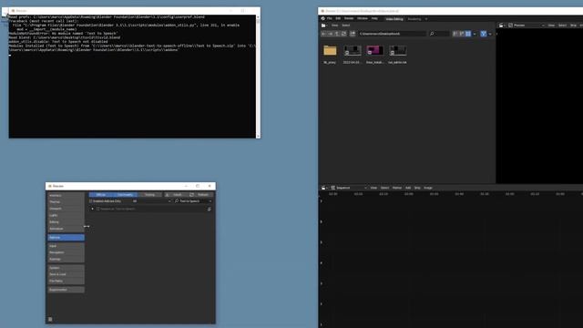Enable the Text to Speech add-on checkbox
Screen dimensions: 583x328
(98, 209)
